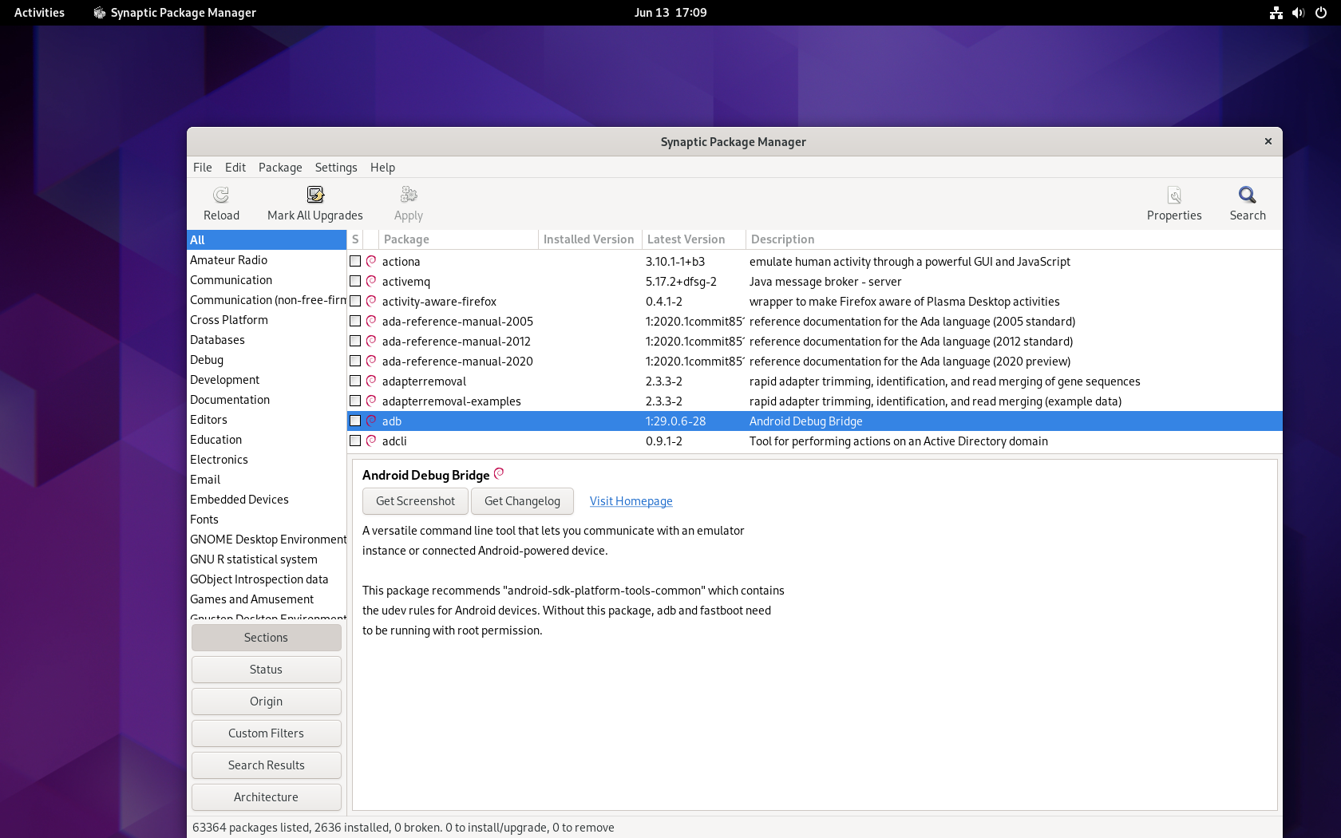Screen dimensions: 1341x838
Task: Click the Debian swirl icon beside actiona
Action: (371, 261)
